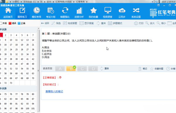Open the 笔记 notes icon
This screenshot has width=176, height=113.
(140, 69)
